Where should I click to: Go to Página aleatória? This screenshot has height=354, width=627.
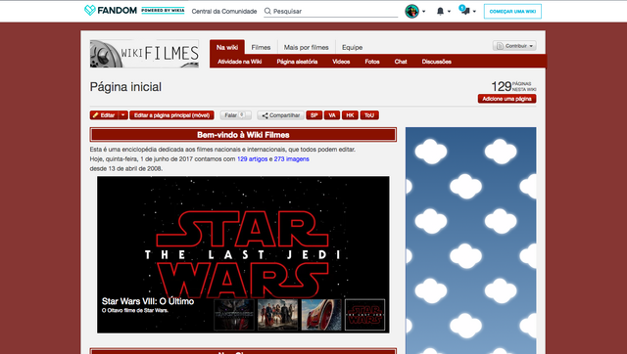coord(297,62)
